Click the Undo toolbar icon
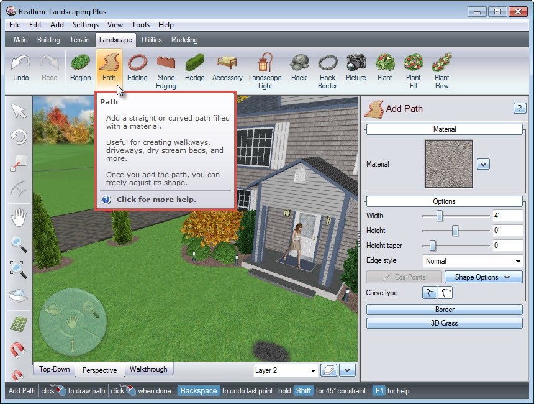The height and width of the screenshot is (404, 534). pos(20,68)
